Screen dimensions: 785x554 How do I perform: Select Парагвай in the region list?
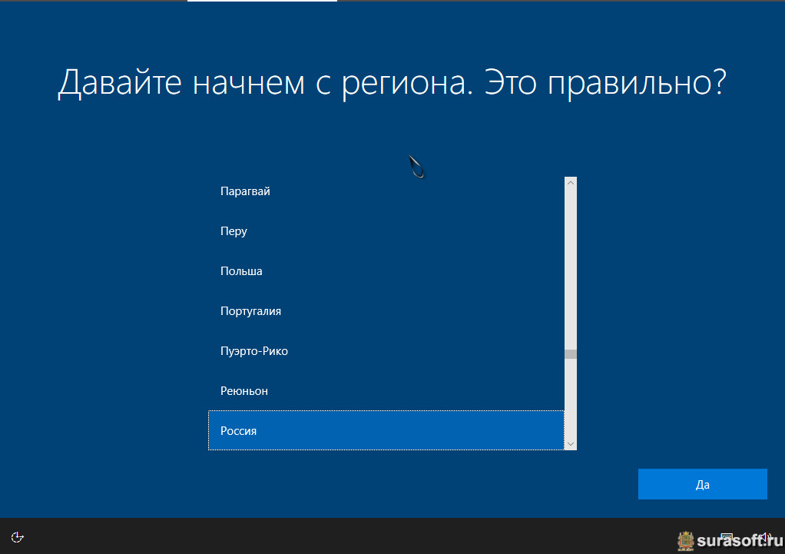point(245,191)
